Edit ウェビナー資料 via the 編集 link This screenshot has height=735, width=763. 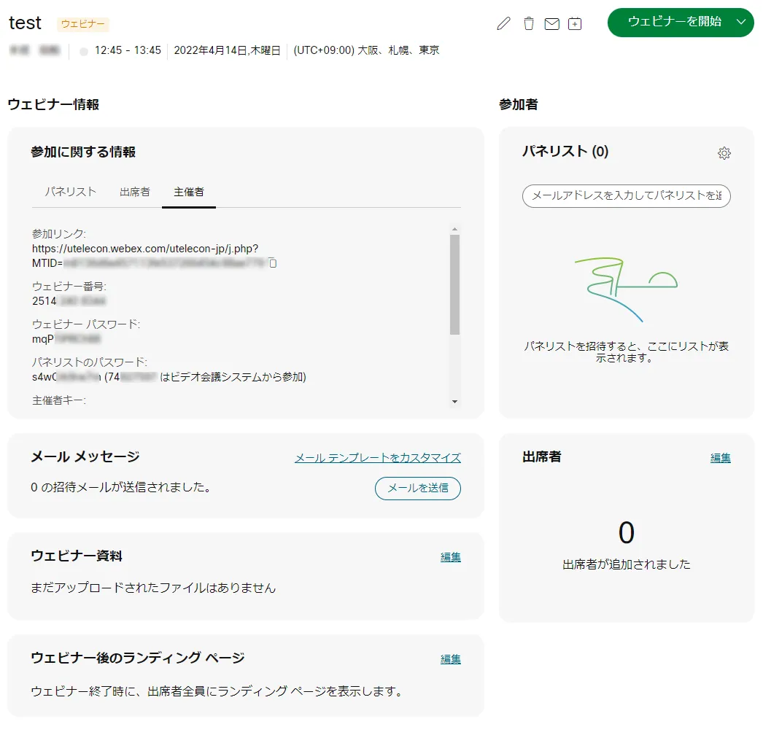click(x=450, y=556)
